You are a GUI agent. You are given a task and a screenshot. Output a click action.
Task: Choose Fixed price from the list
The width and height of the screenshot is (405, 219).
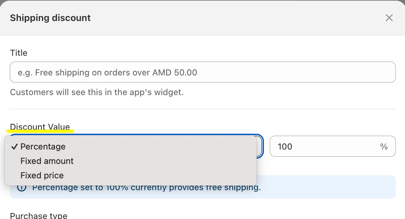click(42, 175)
